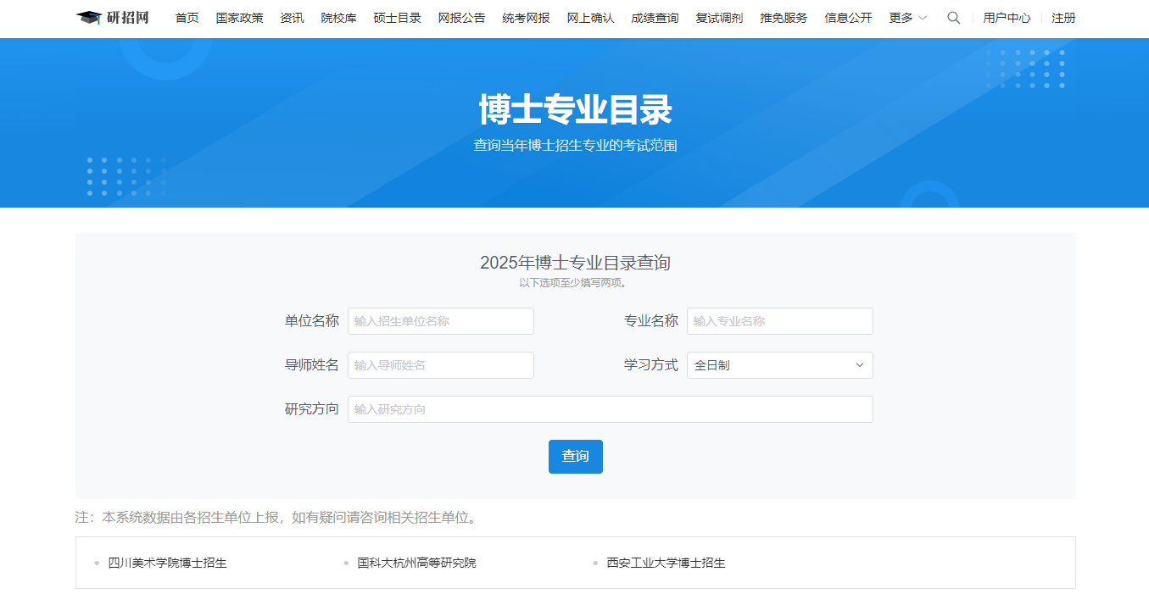This screenshot has width=1149, height=594.
Task: Switch to 硕士目录 section
Action: 396,17
